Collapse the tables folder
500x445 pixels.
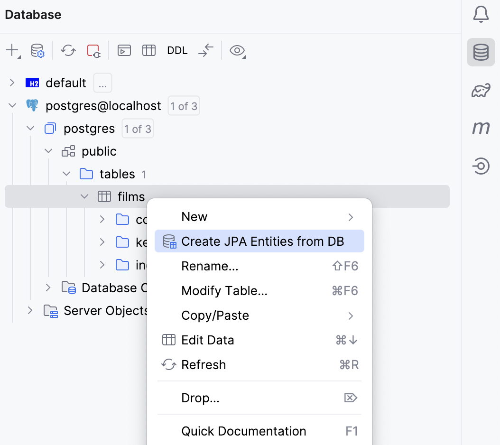coord(66,174)
